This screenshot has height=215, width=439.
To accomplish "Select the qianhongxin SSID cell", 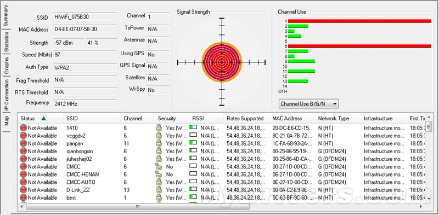I will (80, 152).
